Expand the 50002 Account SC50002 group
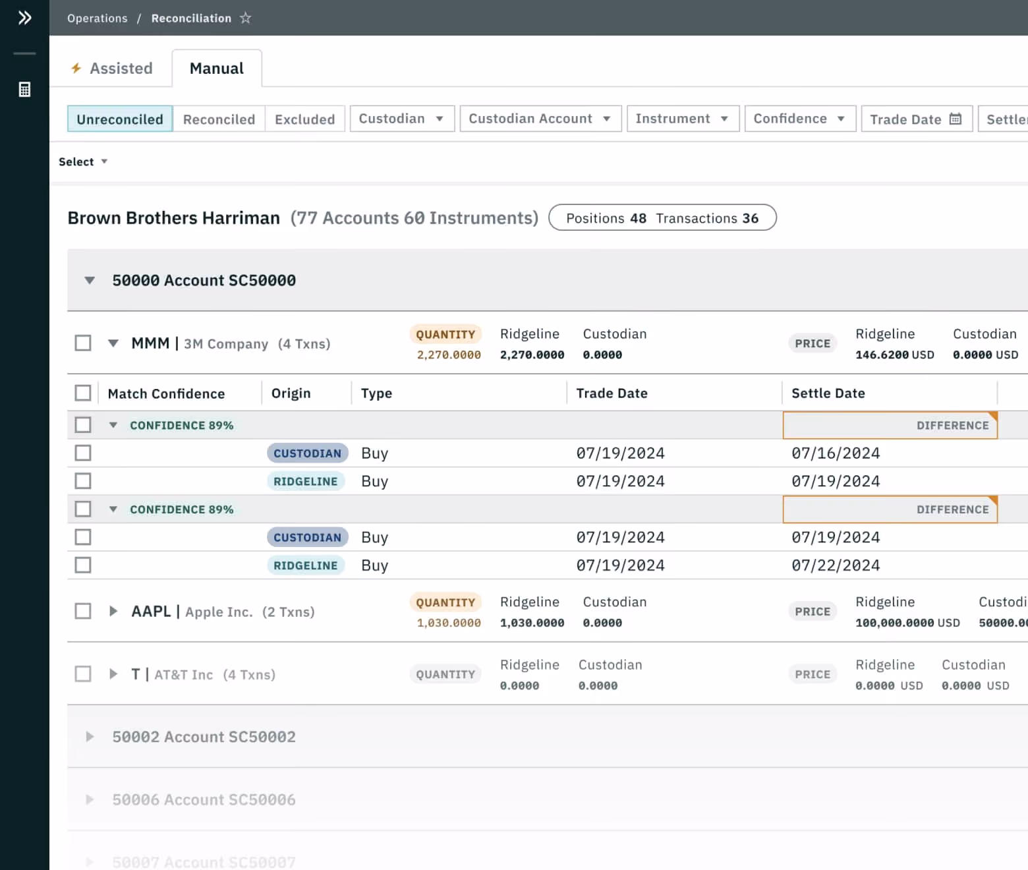1028x870 pixels. (90, 736)
